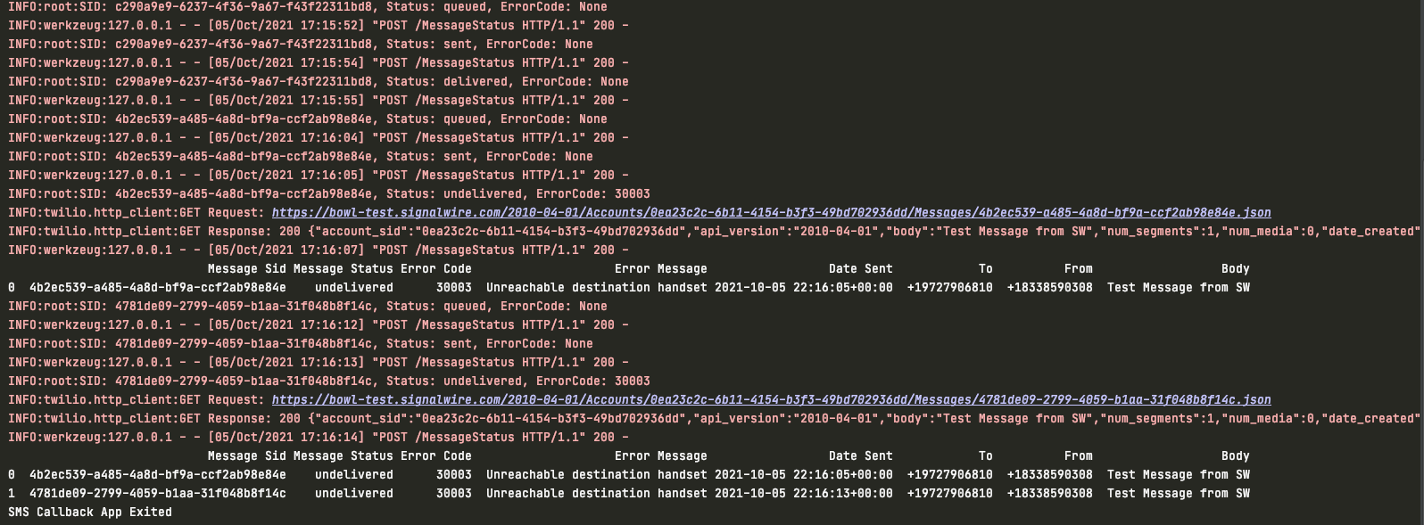Click Message Sid 4781de09 in table row 1
Image resolution: width=1424 pixels, height=525 pixels.
point(158,494)
